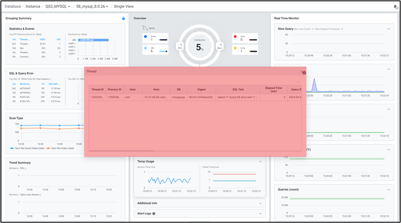Collapse the Temp Usage section
Screen dimensions: 401x223
pos(260,161)
